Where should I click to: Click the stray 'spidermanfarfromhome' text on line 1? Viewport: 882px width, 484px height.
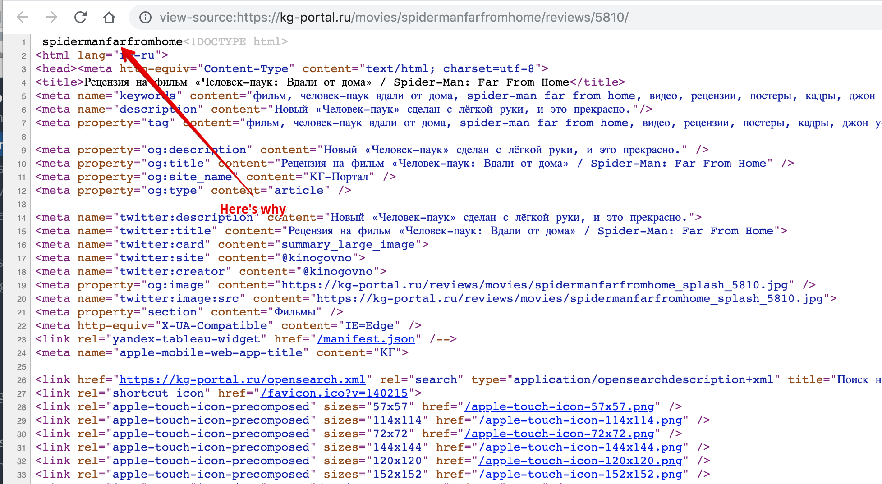[x=113, y=41]
